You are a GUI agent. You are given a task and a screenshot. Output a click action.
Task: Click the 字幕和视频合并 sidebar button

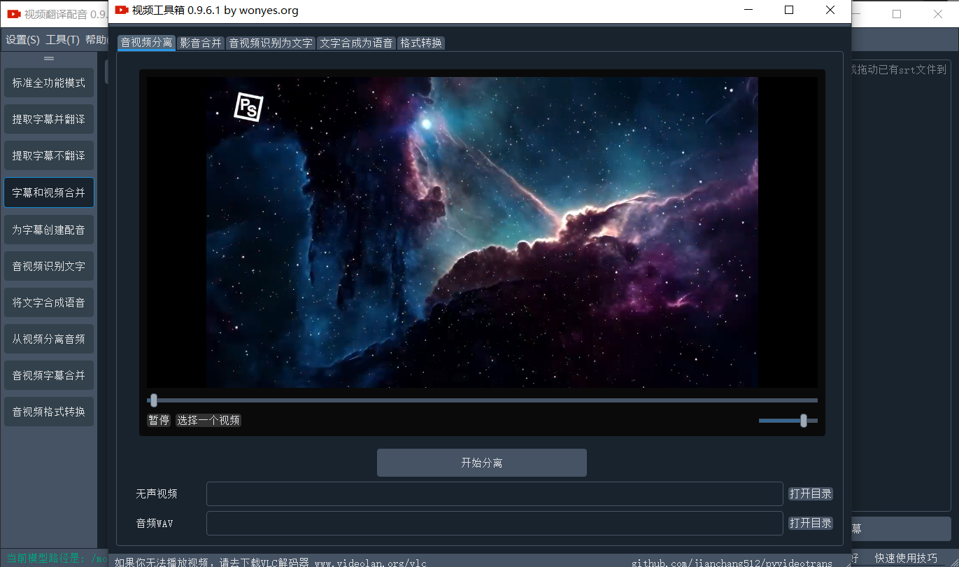click(49, 192)
